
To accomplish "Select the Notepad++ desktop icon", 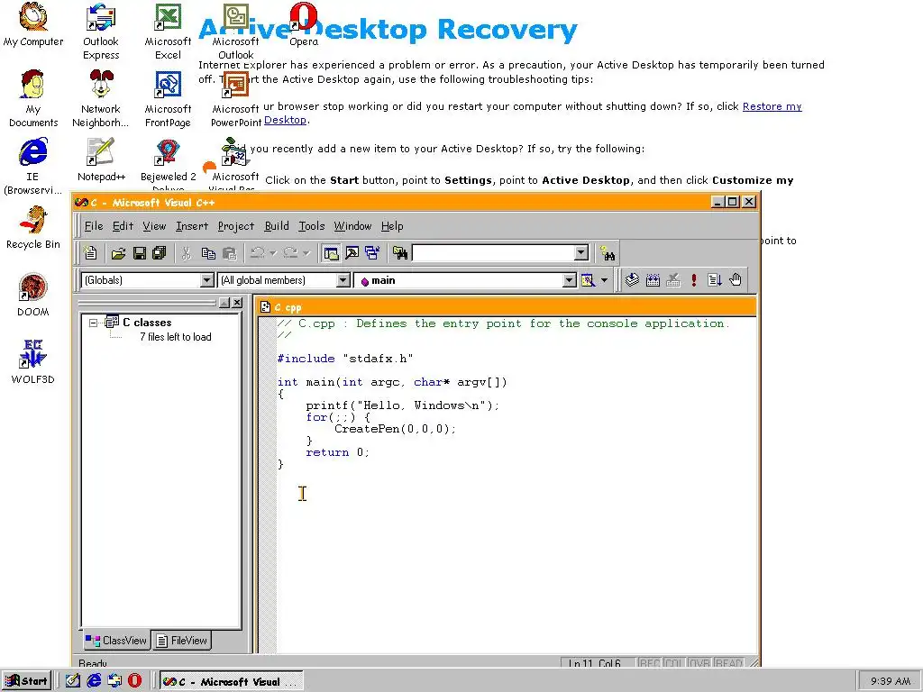I will tap(101, 160).
